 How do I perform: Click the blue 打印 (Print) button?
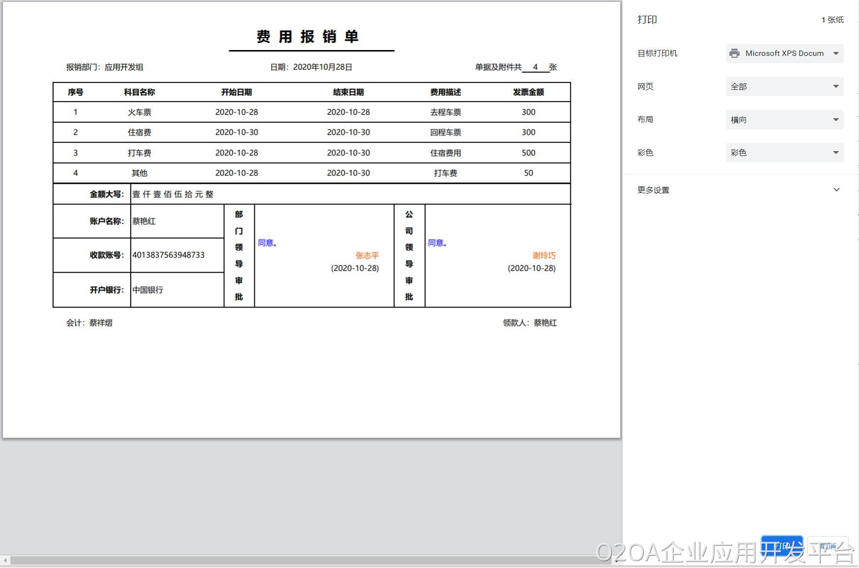tap(781, 545)
